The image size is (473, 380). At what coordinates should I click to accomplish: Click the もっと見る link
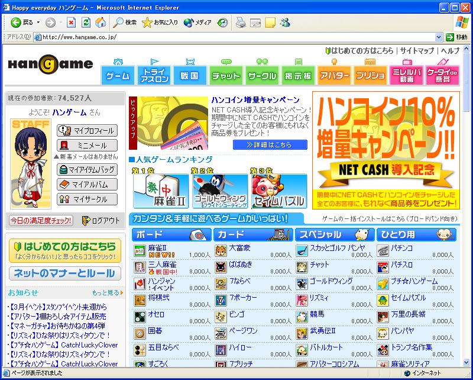coord(108,293)
